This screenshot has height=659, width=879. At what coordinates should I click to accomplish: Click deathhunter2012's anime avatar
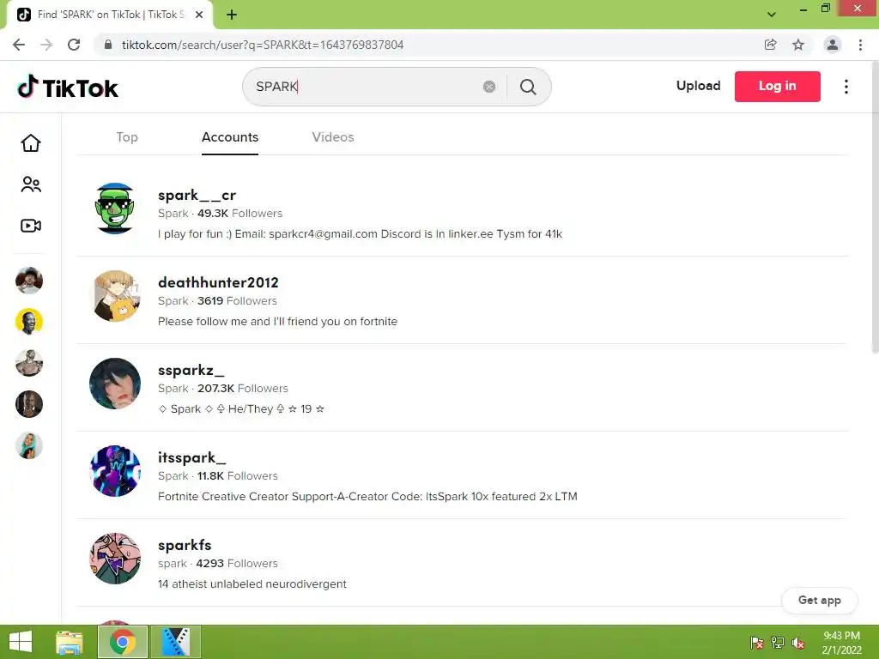[115, 296]
